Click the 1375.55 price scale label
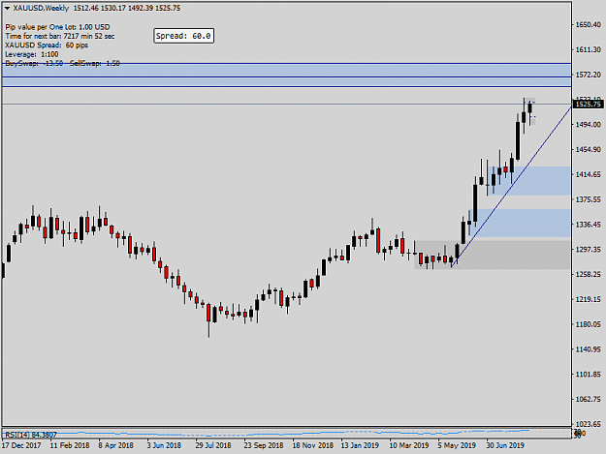606x454 pixels. (589, 199)
